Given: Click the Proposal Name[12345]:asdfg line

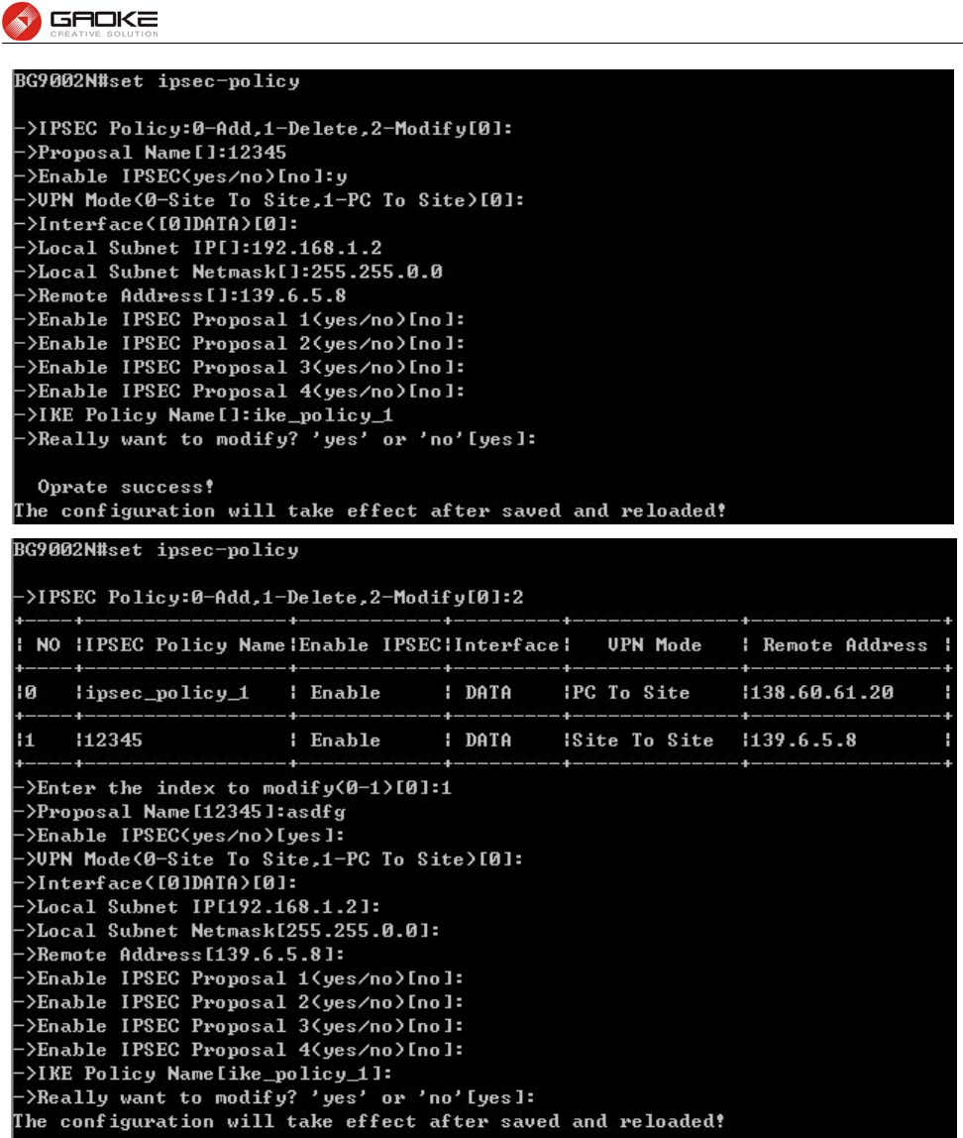Looking at the screenshot, I should (180, 812).
